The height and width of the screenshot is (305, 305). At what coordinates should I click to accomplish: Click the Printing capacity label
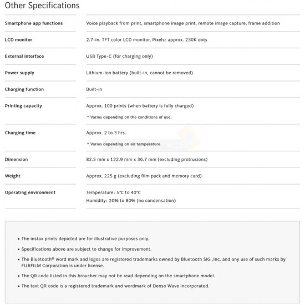(23, 106)
